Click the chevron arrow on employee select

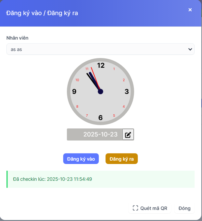click(x=190, y=49)
